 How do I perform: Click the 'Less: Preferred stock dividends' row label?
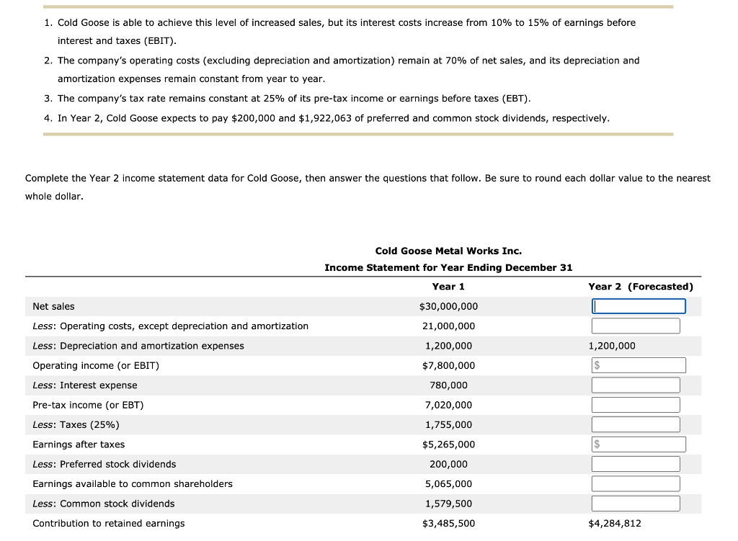click(104, 465)
